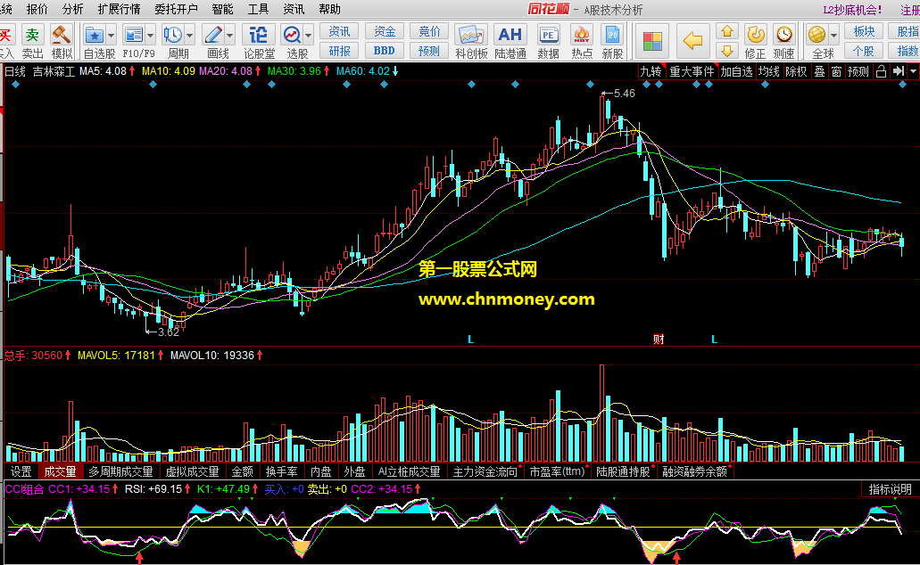Expand the 画线 drawing dropdown arrow
This screenshot has height=565, width=920.
[229, 36]
